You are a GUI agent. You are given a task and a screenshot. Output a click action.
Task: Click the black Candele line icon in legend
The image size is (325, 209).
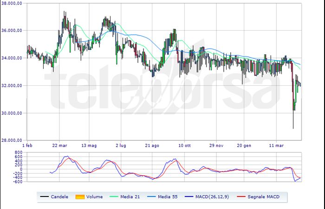(45, 197)
